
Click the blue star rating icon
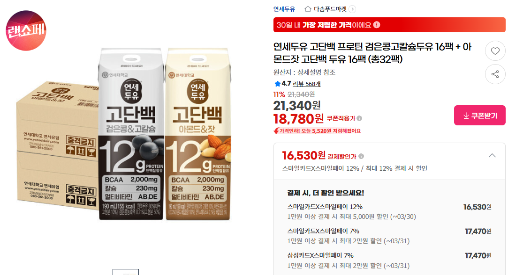coord(277,84)
